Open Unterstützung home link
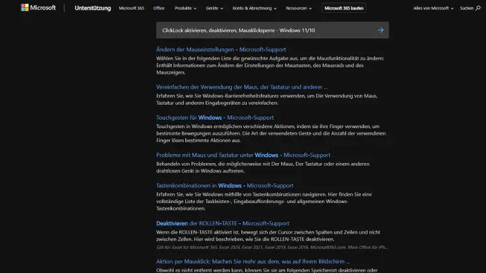This screenshot has height=273, width=486. [93, 8]
